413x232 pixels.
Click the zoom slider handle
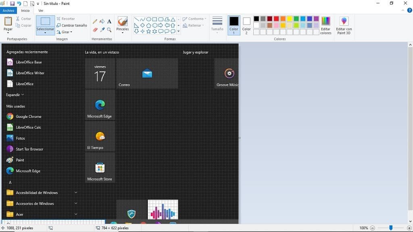[391, 228]
